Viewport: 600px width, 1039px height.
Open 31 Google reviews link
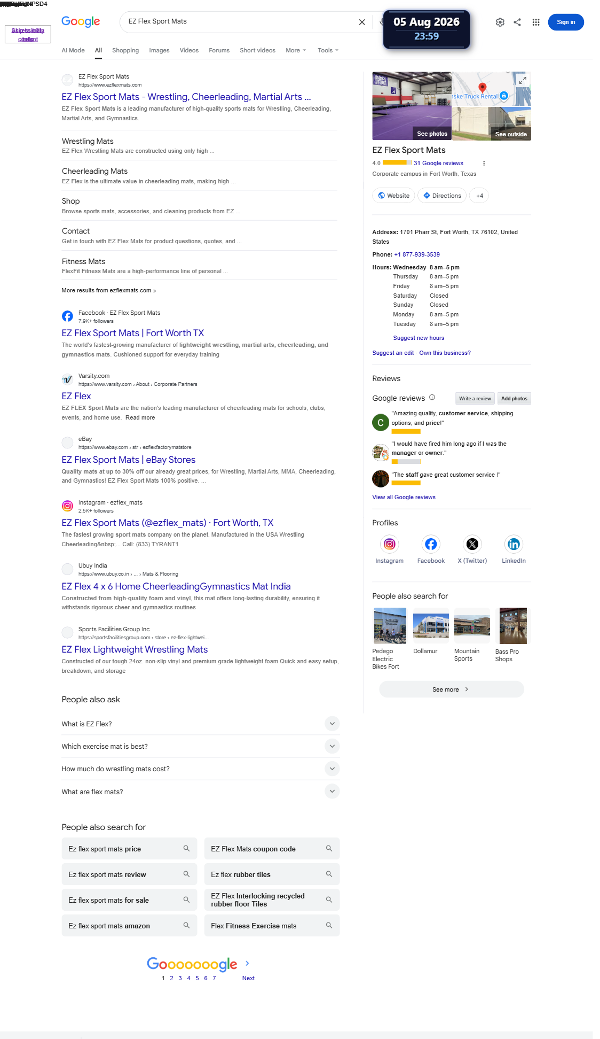coord(438,163)
